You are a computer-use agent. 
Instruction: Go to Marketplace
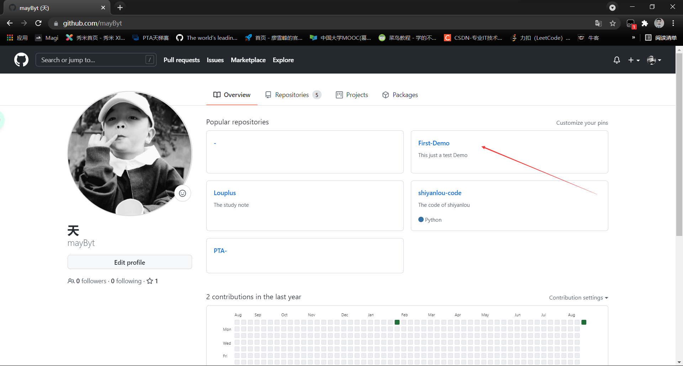click(248, 60)
